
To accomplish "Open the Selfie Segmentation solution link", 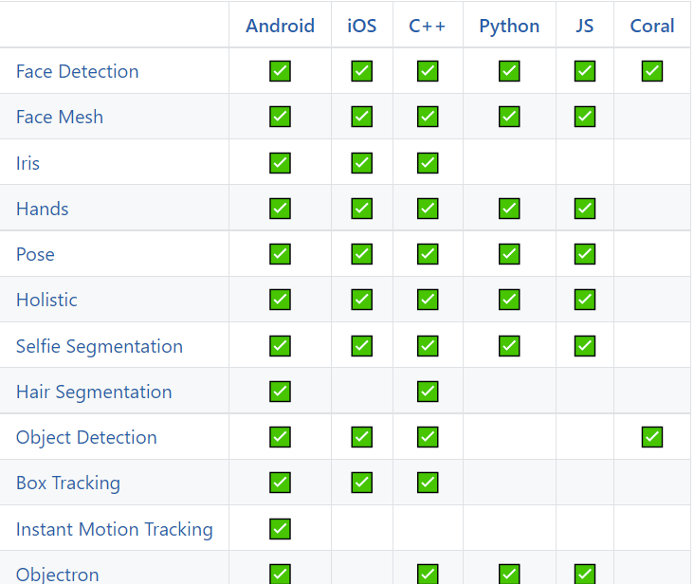I will 99,346.
